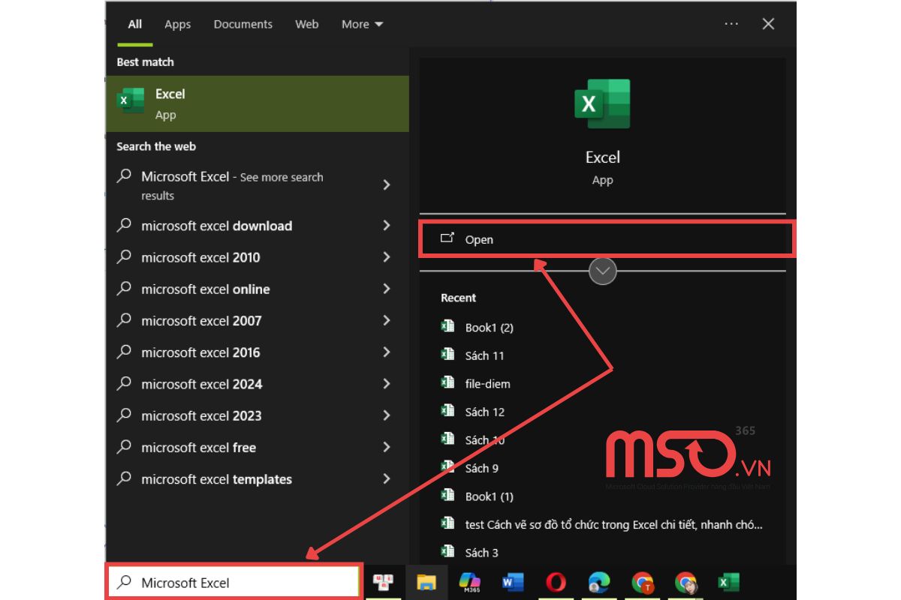Open the More filter dropdown

pos(362,24)
